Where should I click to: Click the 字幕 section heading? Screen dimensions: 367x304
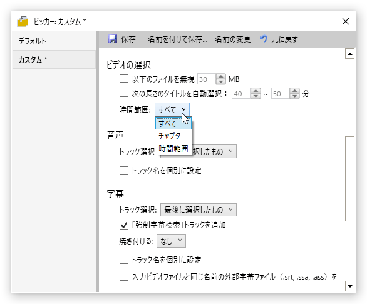(115, 194)
